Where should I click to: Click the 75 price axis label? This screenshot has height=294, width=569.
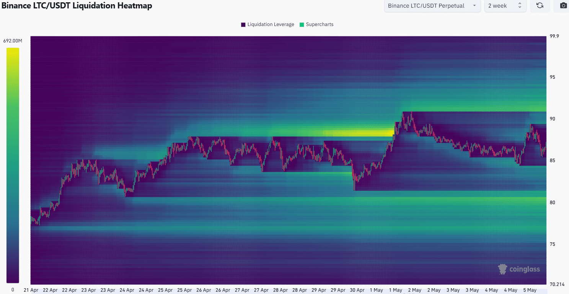click(x=553, y=244)
